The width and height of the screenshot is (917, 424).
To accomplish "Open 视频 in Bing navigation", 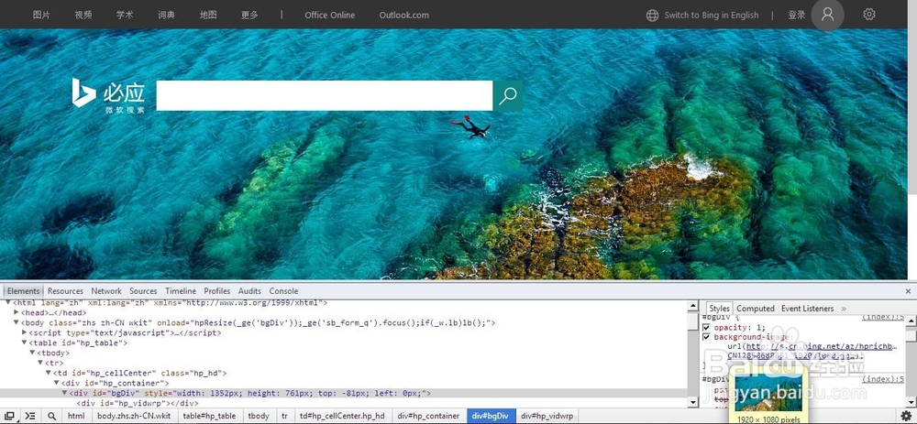I will [83, 16].
